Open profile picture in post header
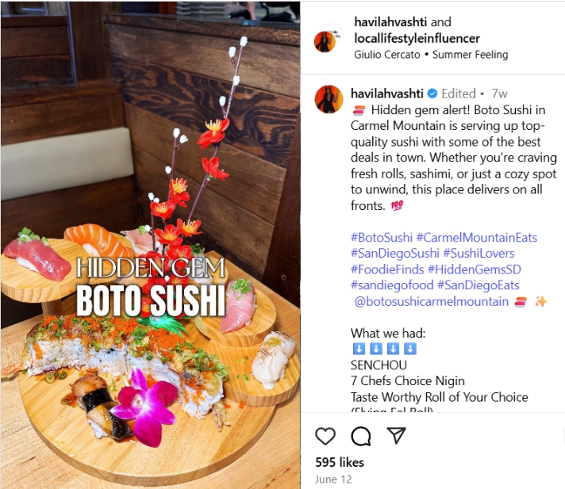 click(325, 42)
